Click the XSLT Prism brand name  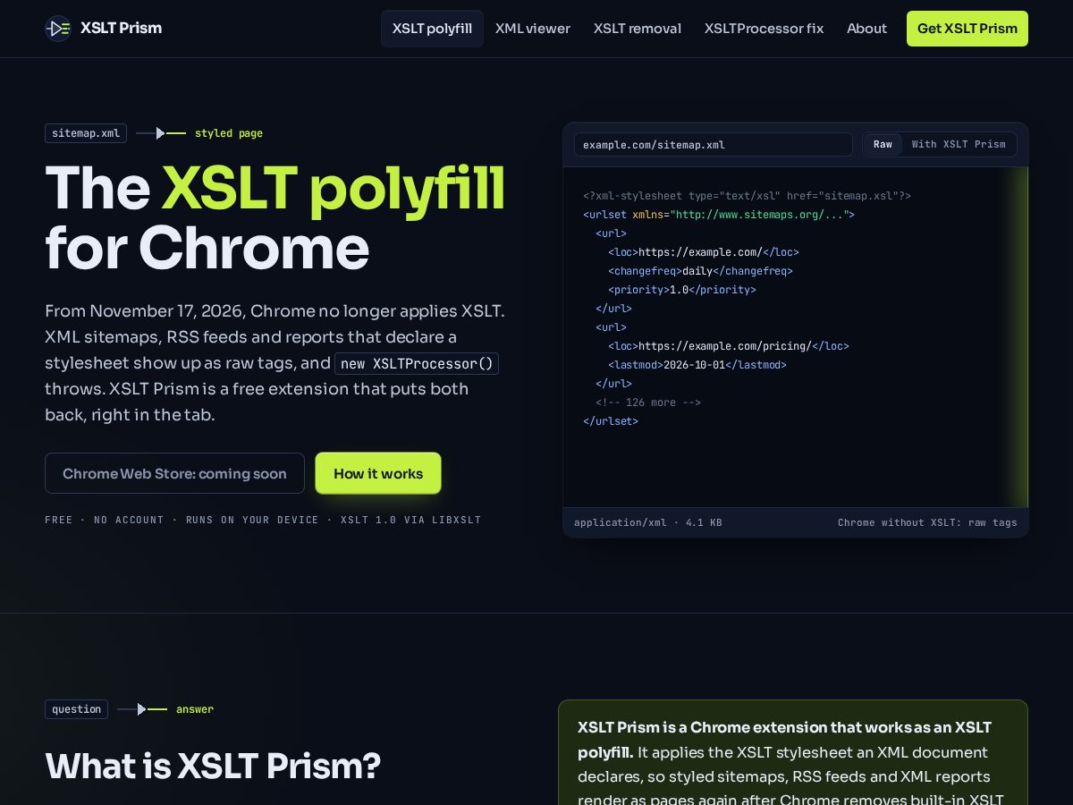coord(121,29)
